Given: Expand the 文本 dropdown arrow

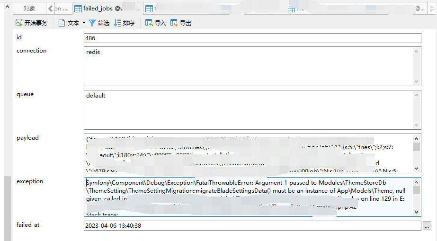Looking at the screenshot, I should click(x=84, y=23).
